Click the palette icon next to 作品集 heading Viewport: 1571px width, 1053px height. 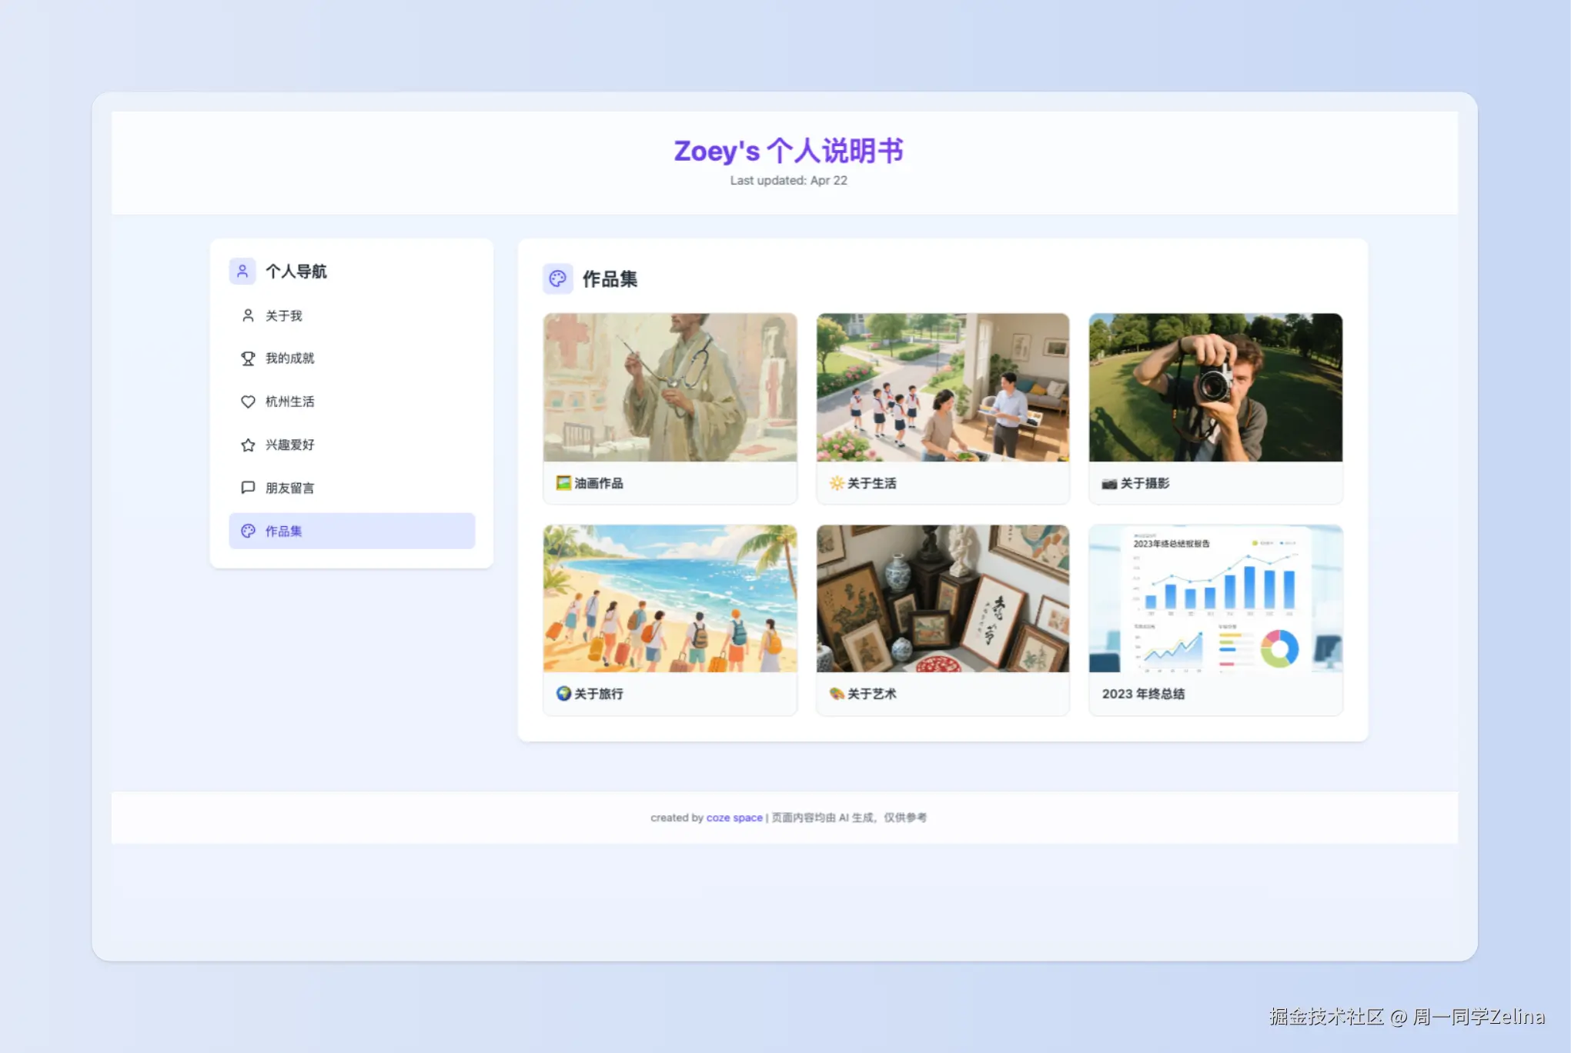(x=557, y=278)
